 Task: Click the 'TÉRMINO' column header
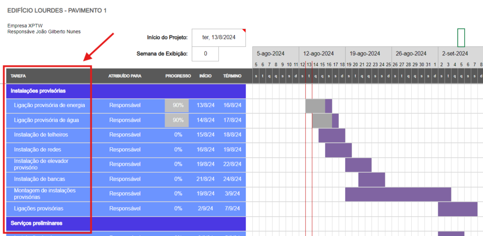tap(232, 76)
